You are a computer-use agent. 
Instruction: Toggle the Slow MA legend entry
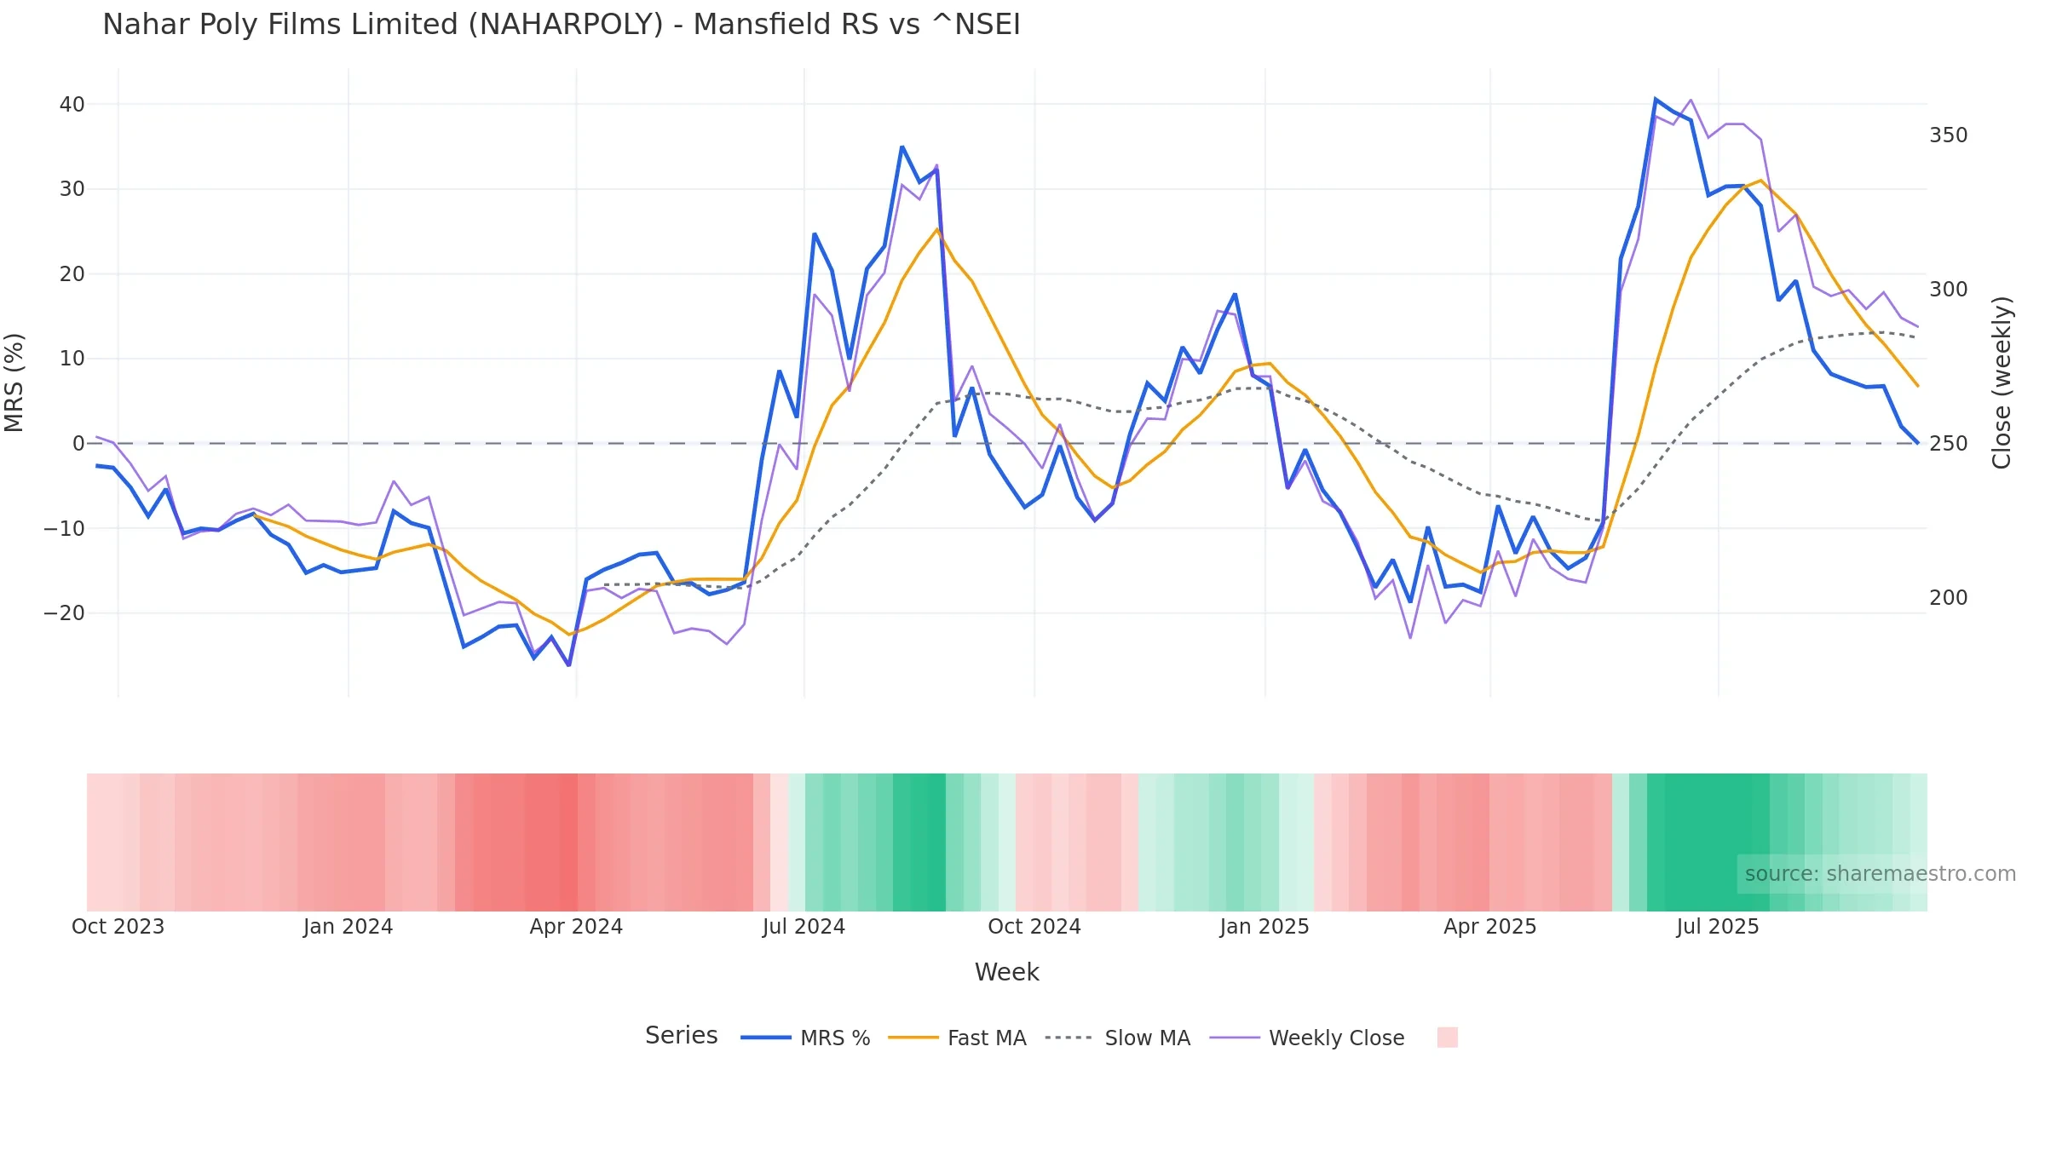1117,1038
